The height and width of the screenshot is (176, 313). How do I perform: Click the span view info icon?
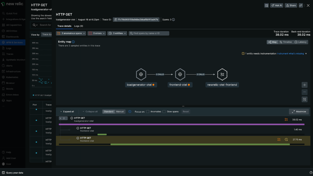coord(130,111)
